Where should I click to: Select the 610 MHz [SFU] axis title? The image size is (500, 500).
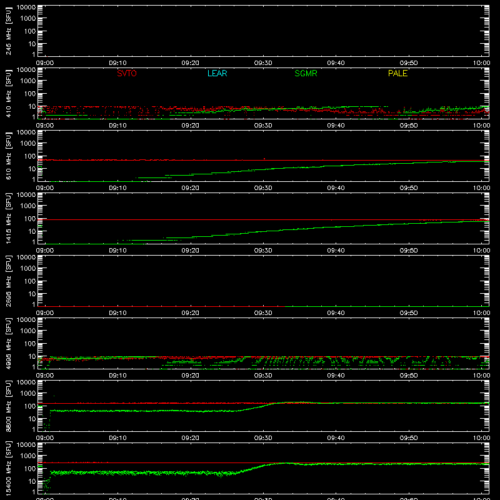8,157
